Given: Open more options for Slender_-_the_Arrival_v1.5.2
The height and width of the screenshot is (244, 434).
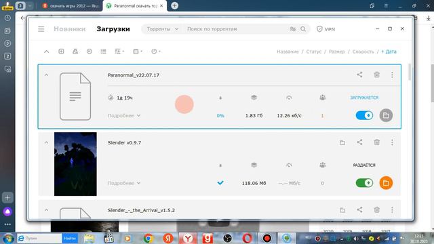Looking at the screenshot, I should click(392, 209).
